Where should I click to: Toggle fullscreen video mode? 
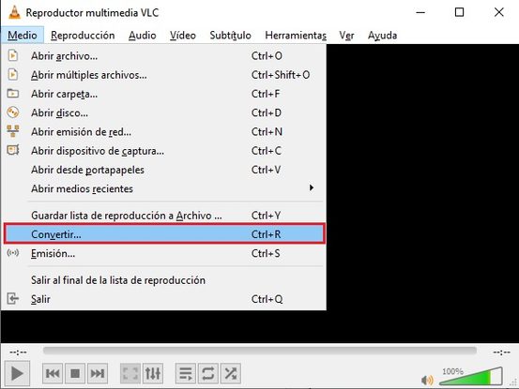click(130, 374)
